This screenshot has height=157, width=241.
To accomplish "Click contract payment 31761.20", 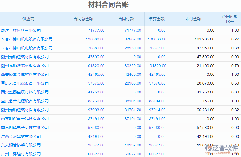I will click(x=133, y=110).
